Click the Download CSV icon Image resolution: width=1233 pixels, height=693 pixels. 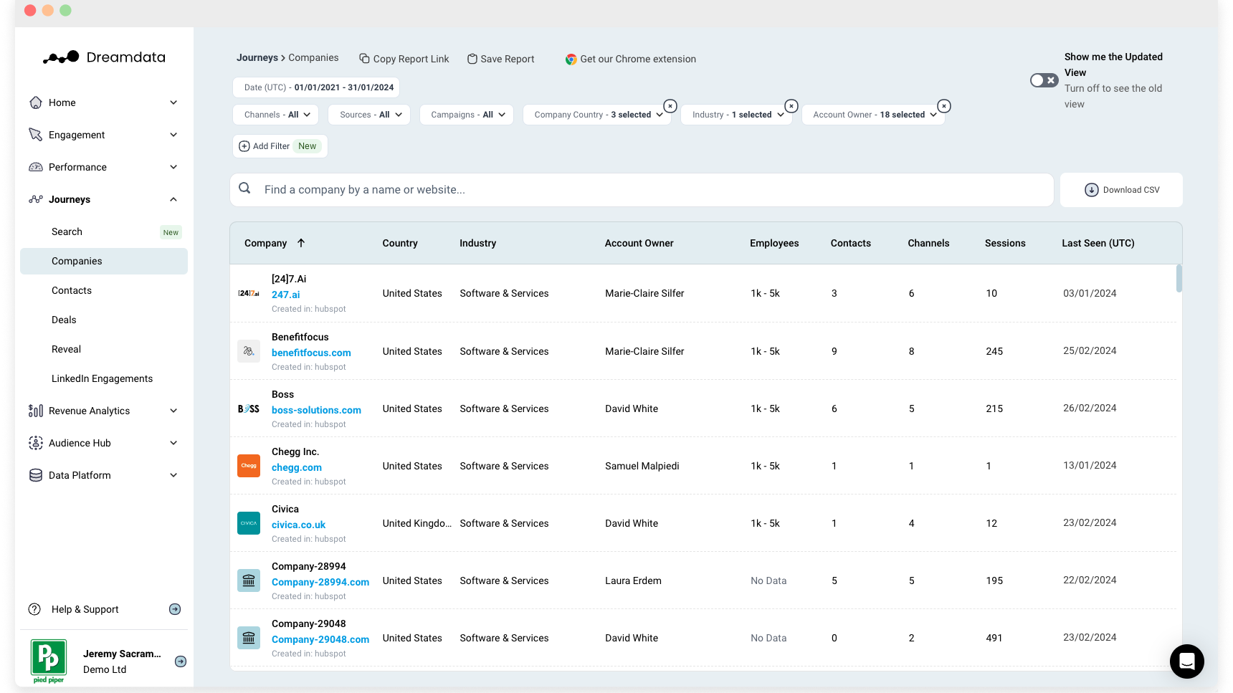1091,189
